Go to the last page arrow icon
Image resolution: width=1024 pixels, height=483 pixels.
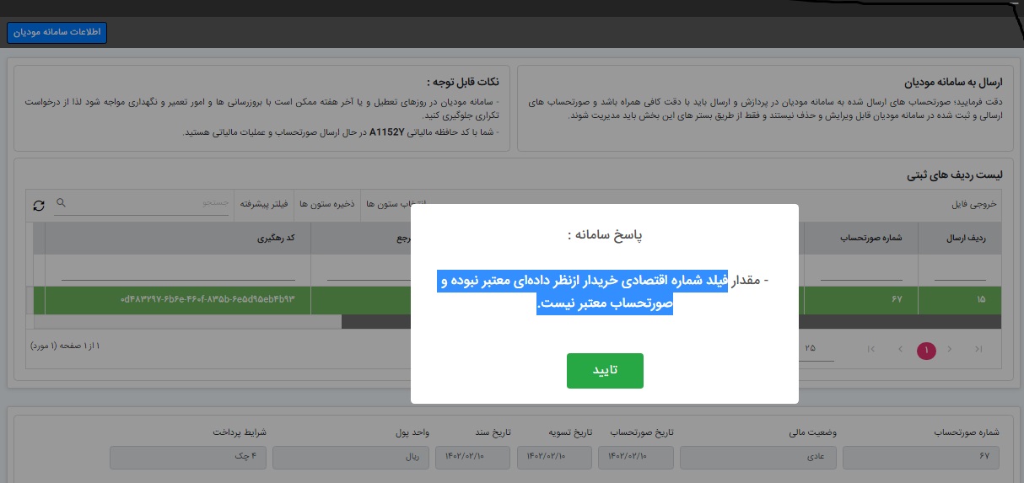[x=978, y=349]
